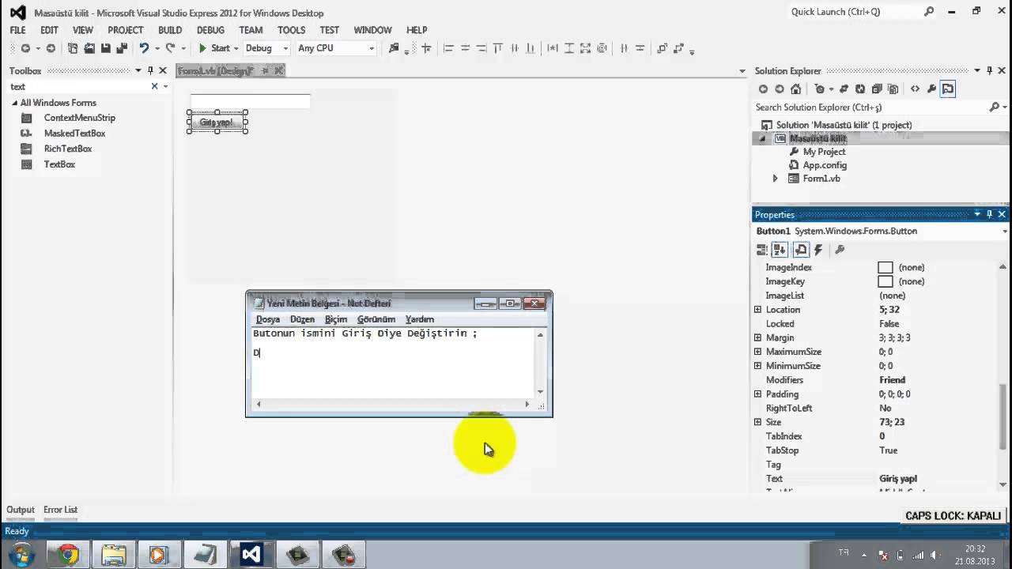
Task: Collapse the Masaüstü kilit project node
Action: tap(763, 138)
